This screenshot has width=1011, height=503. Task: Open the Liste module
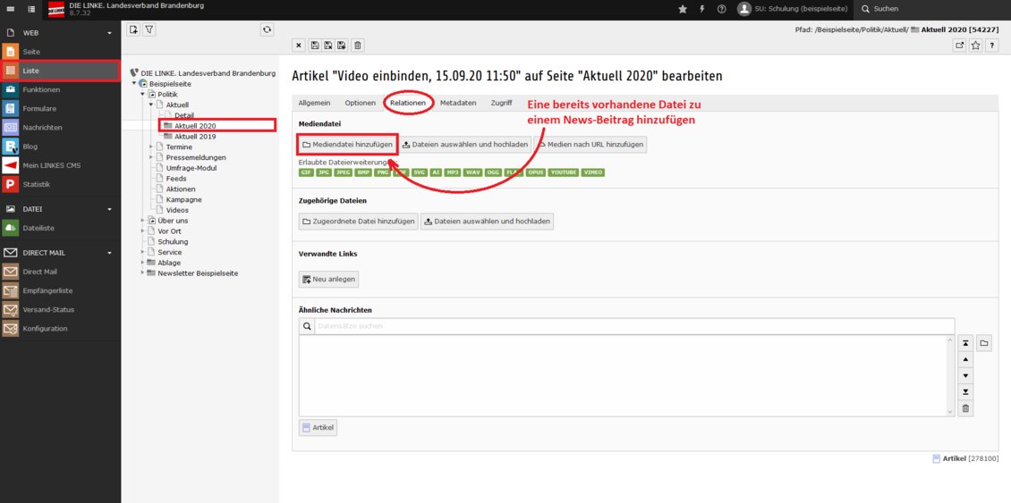60,71
